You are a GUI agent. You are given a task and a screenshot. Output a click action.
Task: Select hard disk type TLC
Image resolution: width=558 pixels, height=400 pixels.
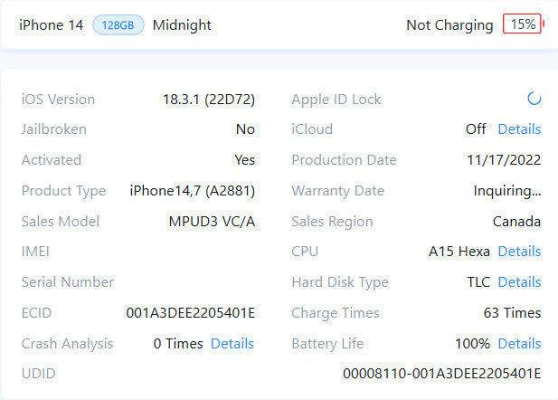[x=478, y=282]
